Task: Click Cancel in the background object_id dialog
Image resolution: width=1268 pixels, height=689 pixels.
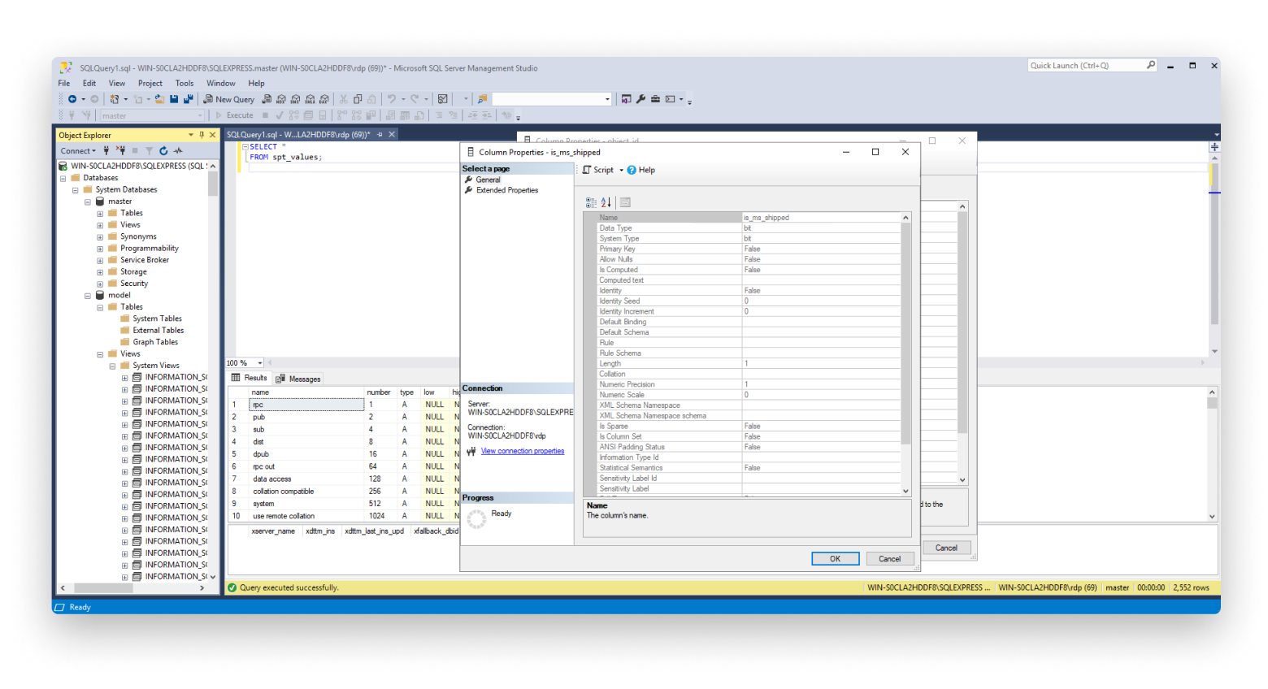Action: coord(946,548)
